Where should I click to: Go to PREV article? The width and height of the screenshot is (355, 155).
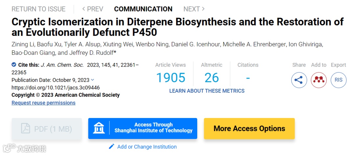(x=93, y=9)
